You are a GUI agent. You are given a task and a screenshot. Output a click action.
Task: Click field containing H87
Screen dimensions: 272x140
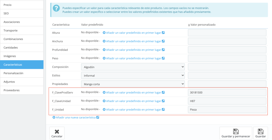point(227,101)
